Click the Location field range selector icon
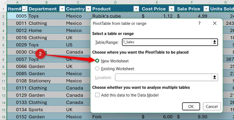This screenshot has height=120, width=234. (214, 77)
